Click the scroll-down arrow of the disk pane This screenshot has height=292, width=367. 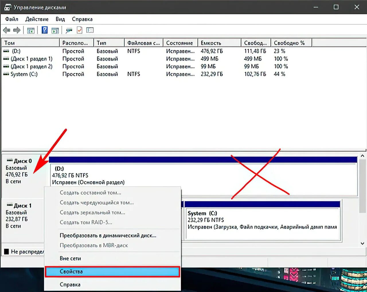click(x=362, y=244)
